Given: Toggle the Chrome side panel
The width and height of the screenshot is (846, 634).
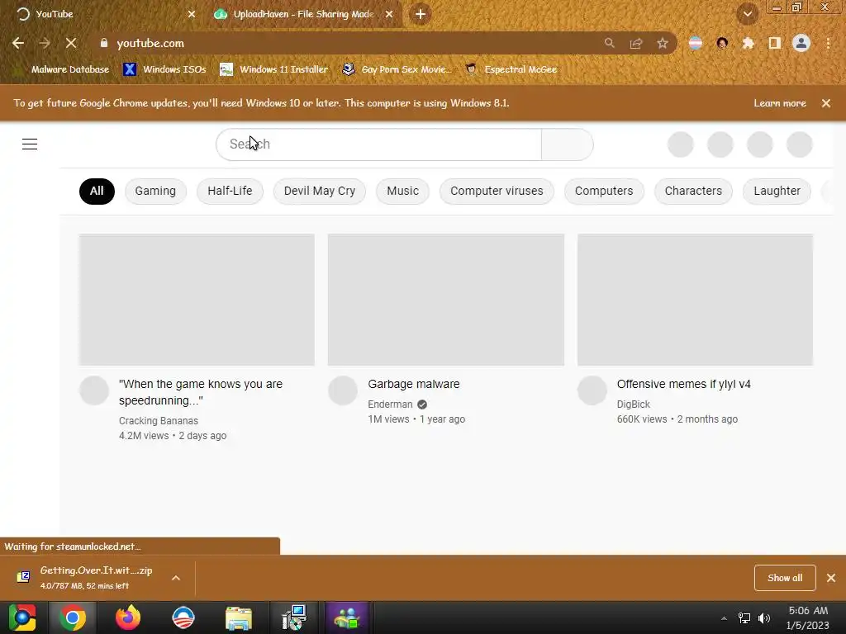Looking at the screenshot, I should [x=775, y=43].
